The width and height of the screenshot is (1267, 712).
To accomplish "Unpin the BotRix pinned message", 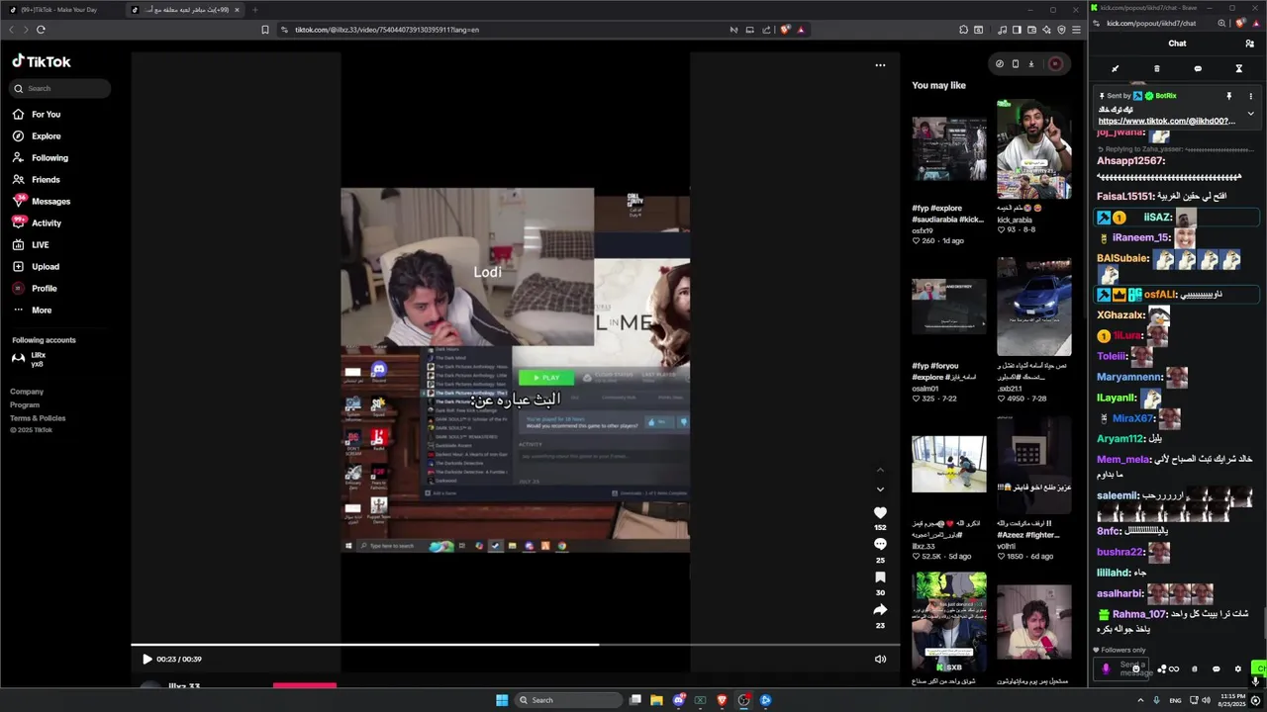I will pyautogui.click(x=1229, y=96).
